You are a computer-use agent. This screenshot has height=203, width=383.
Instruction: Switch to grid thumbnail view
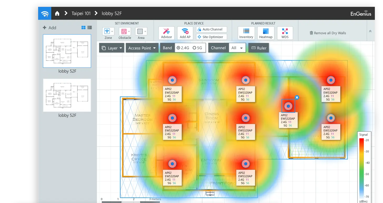tap(84, 28)
